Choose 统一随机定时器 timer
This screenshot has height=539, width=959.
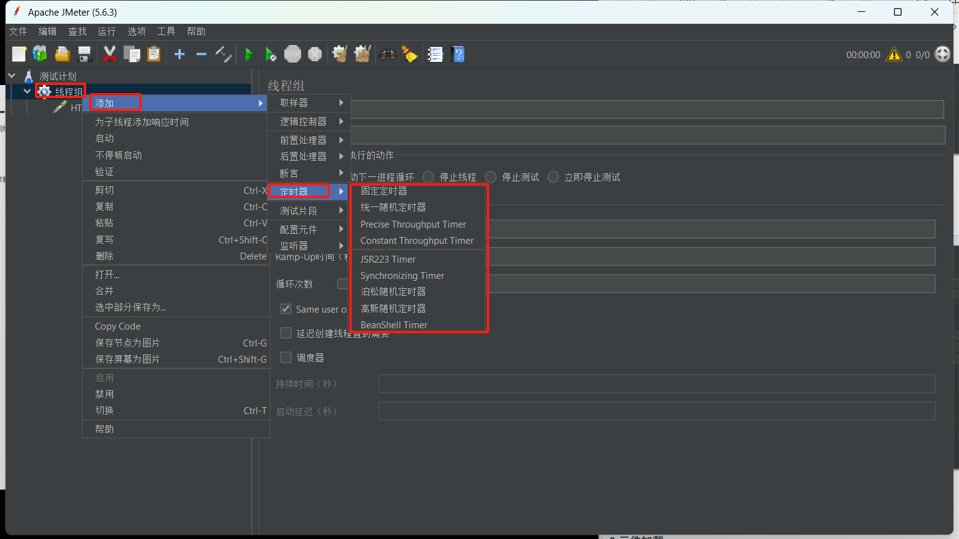418,207
